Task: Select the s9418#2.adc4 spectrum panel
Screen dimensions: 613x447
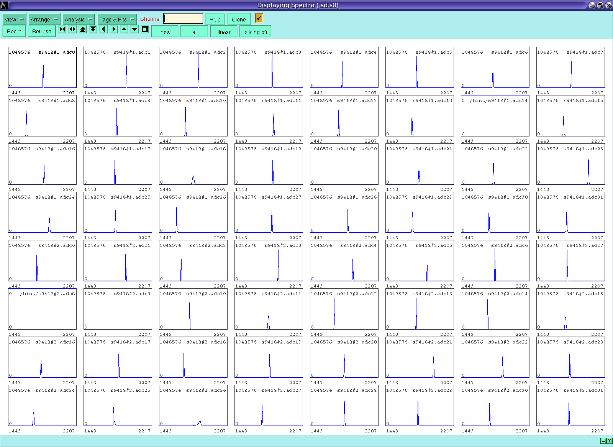Action: pyautogui.click(x=344, y=261)
